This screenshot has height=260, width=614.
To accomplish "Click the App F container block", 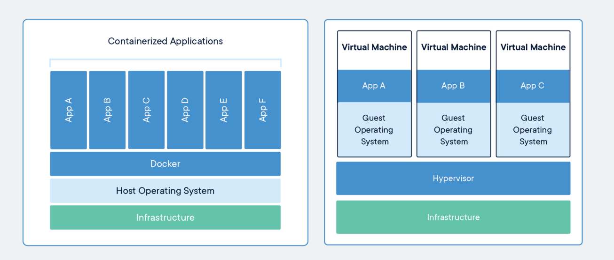I will tap(263, 110).
